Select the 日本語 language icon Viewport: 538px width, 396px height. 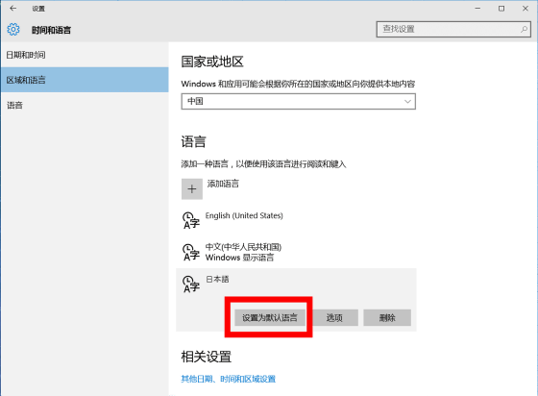[x=191, y=285]
